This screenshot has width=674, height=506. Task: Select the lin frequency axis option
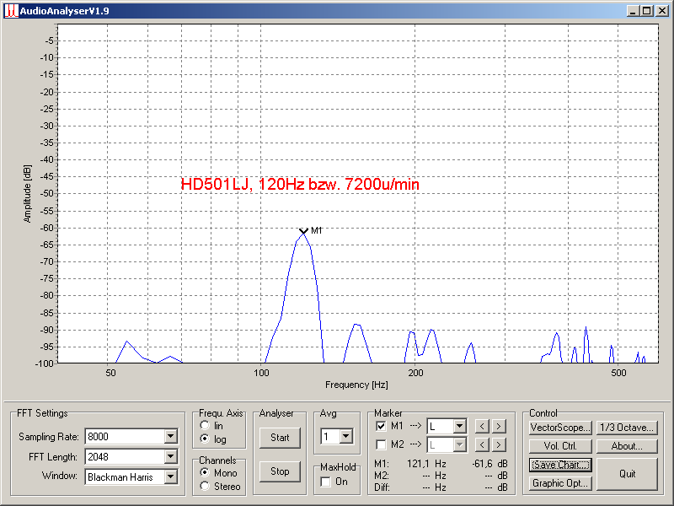205,425
